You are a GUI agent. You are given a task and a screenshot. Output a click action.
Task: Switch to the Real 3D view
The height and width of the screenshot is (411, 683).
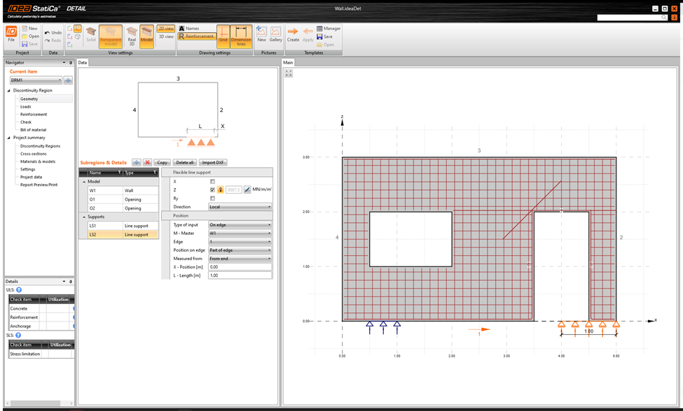tap(132, 36)
